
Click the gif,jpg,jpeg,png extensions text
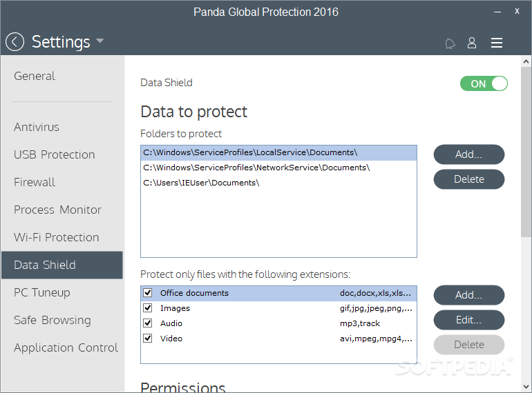[376, 308]
